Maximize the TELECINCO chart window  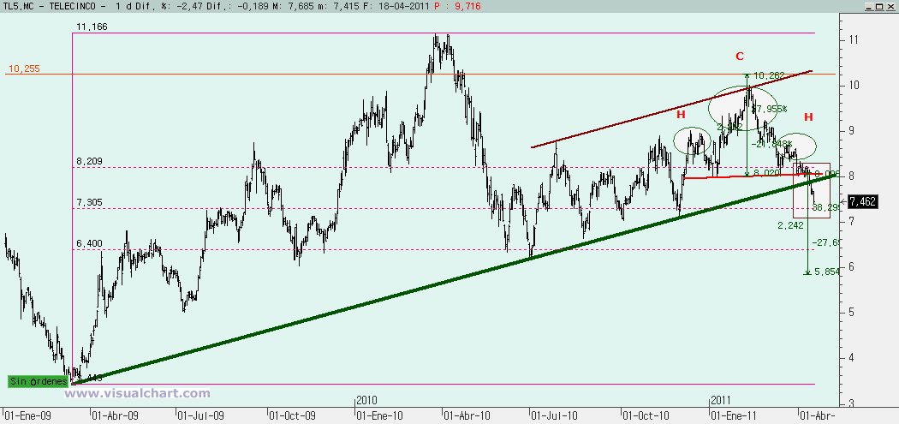coord(880,6)
